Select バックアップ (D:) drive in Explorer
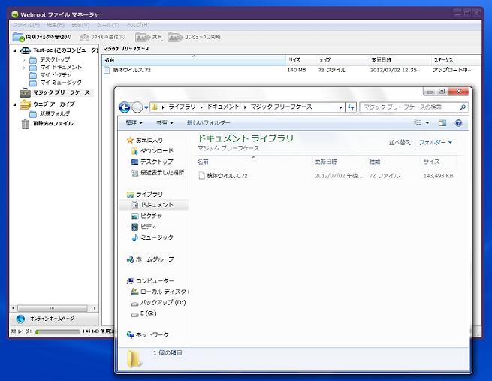Image resolution: width=492 pixels, height=381 pixels. (x=163, y=303)
